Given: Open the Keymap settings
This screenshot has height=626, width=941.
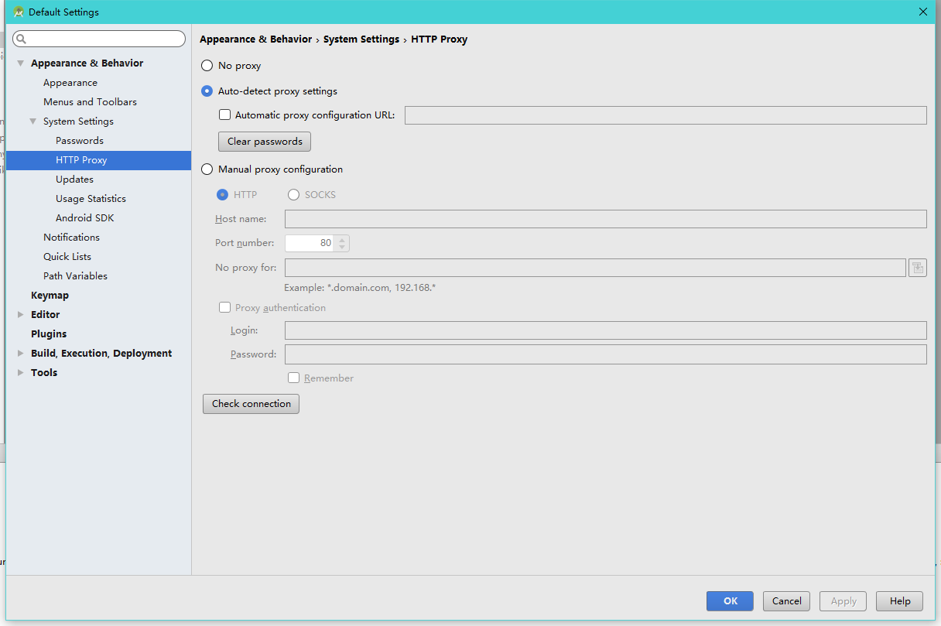Looking at the screenshot, I should 50,296.
